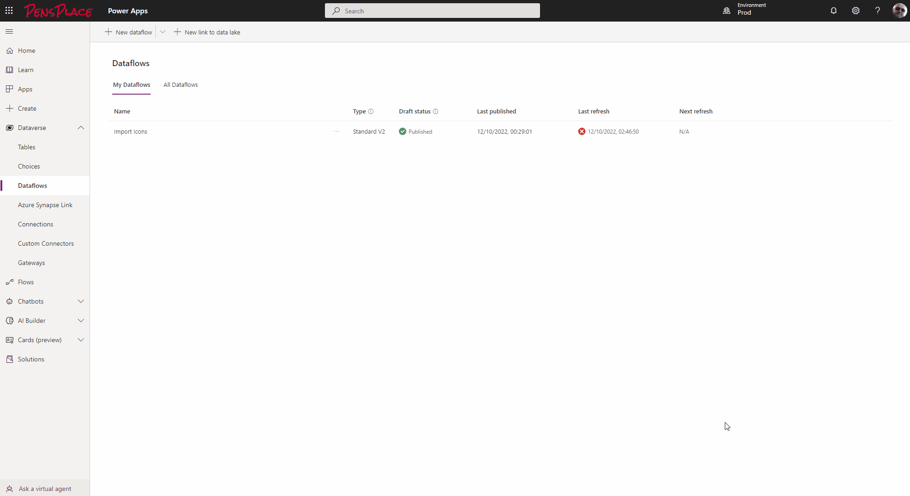Expand the Dataverse section menu
This screenshot has width=910, height=496.
coord(80,127)
